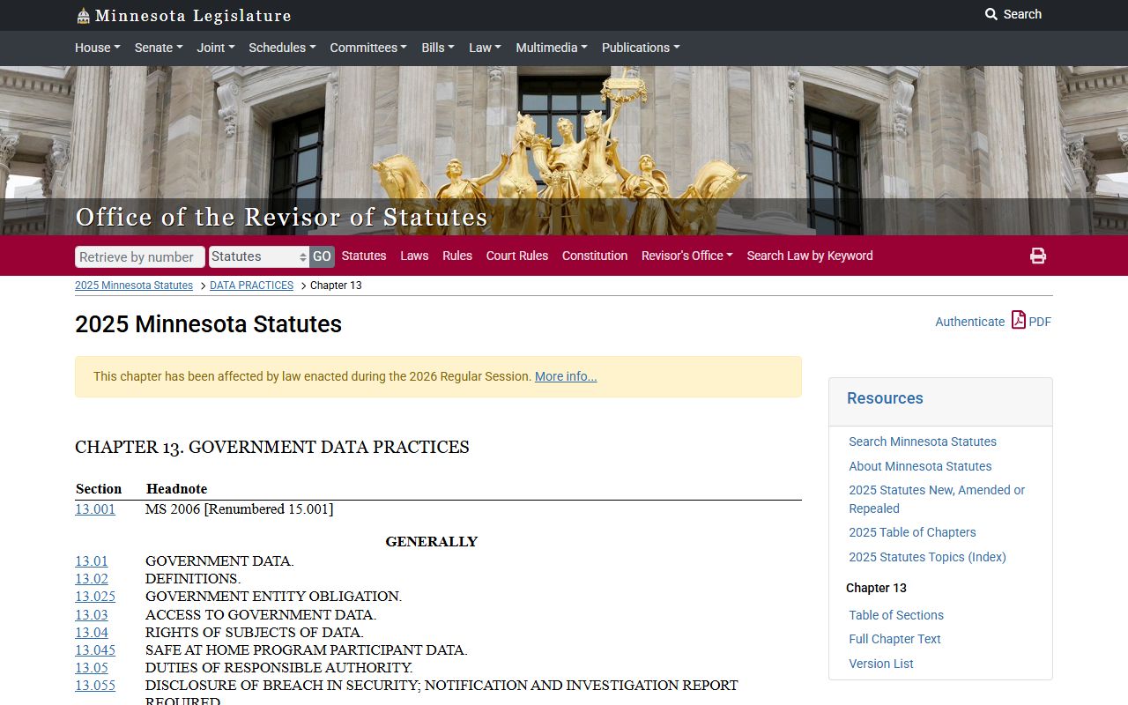
Task: Open 2025 Statutes New, Amended or Repealed
Action: [x=937, y=499]
